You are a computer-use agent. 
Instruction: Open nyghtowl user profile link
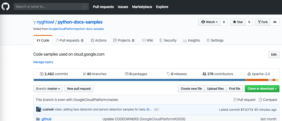[x=45, y=22]
